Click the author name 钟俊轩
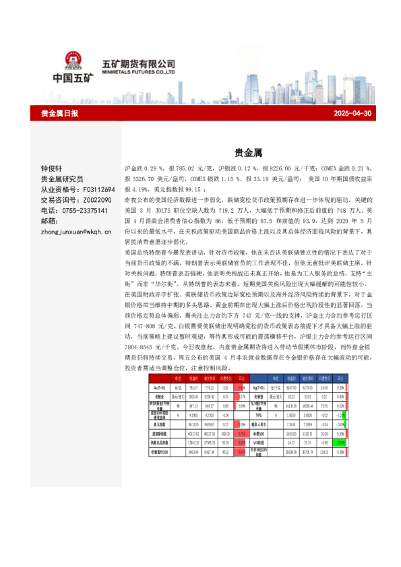Viewport: 401px width, 567px height. coord(51,168)
